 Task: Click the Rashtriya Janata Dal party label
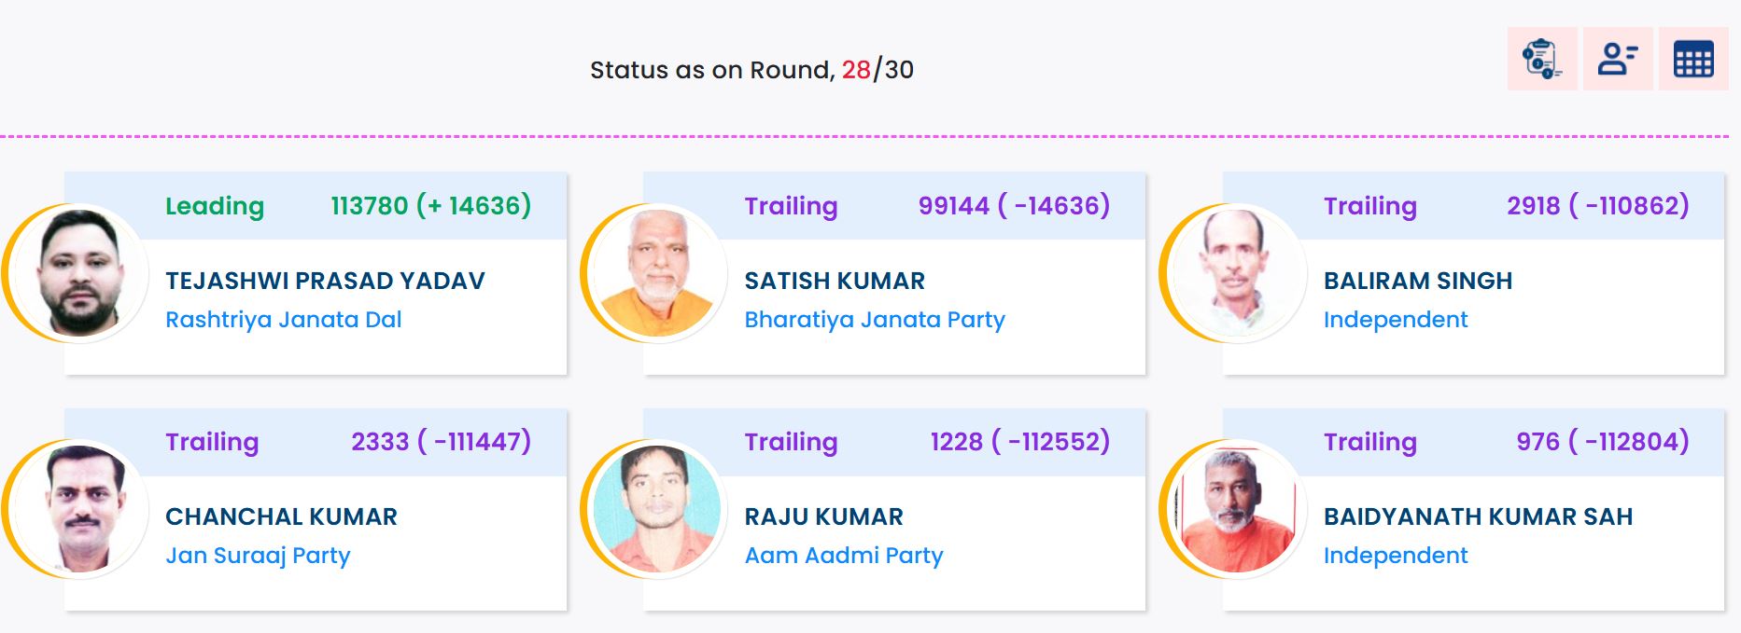283,320
